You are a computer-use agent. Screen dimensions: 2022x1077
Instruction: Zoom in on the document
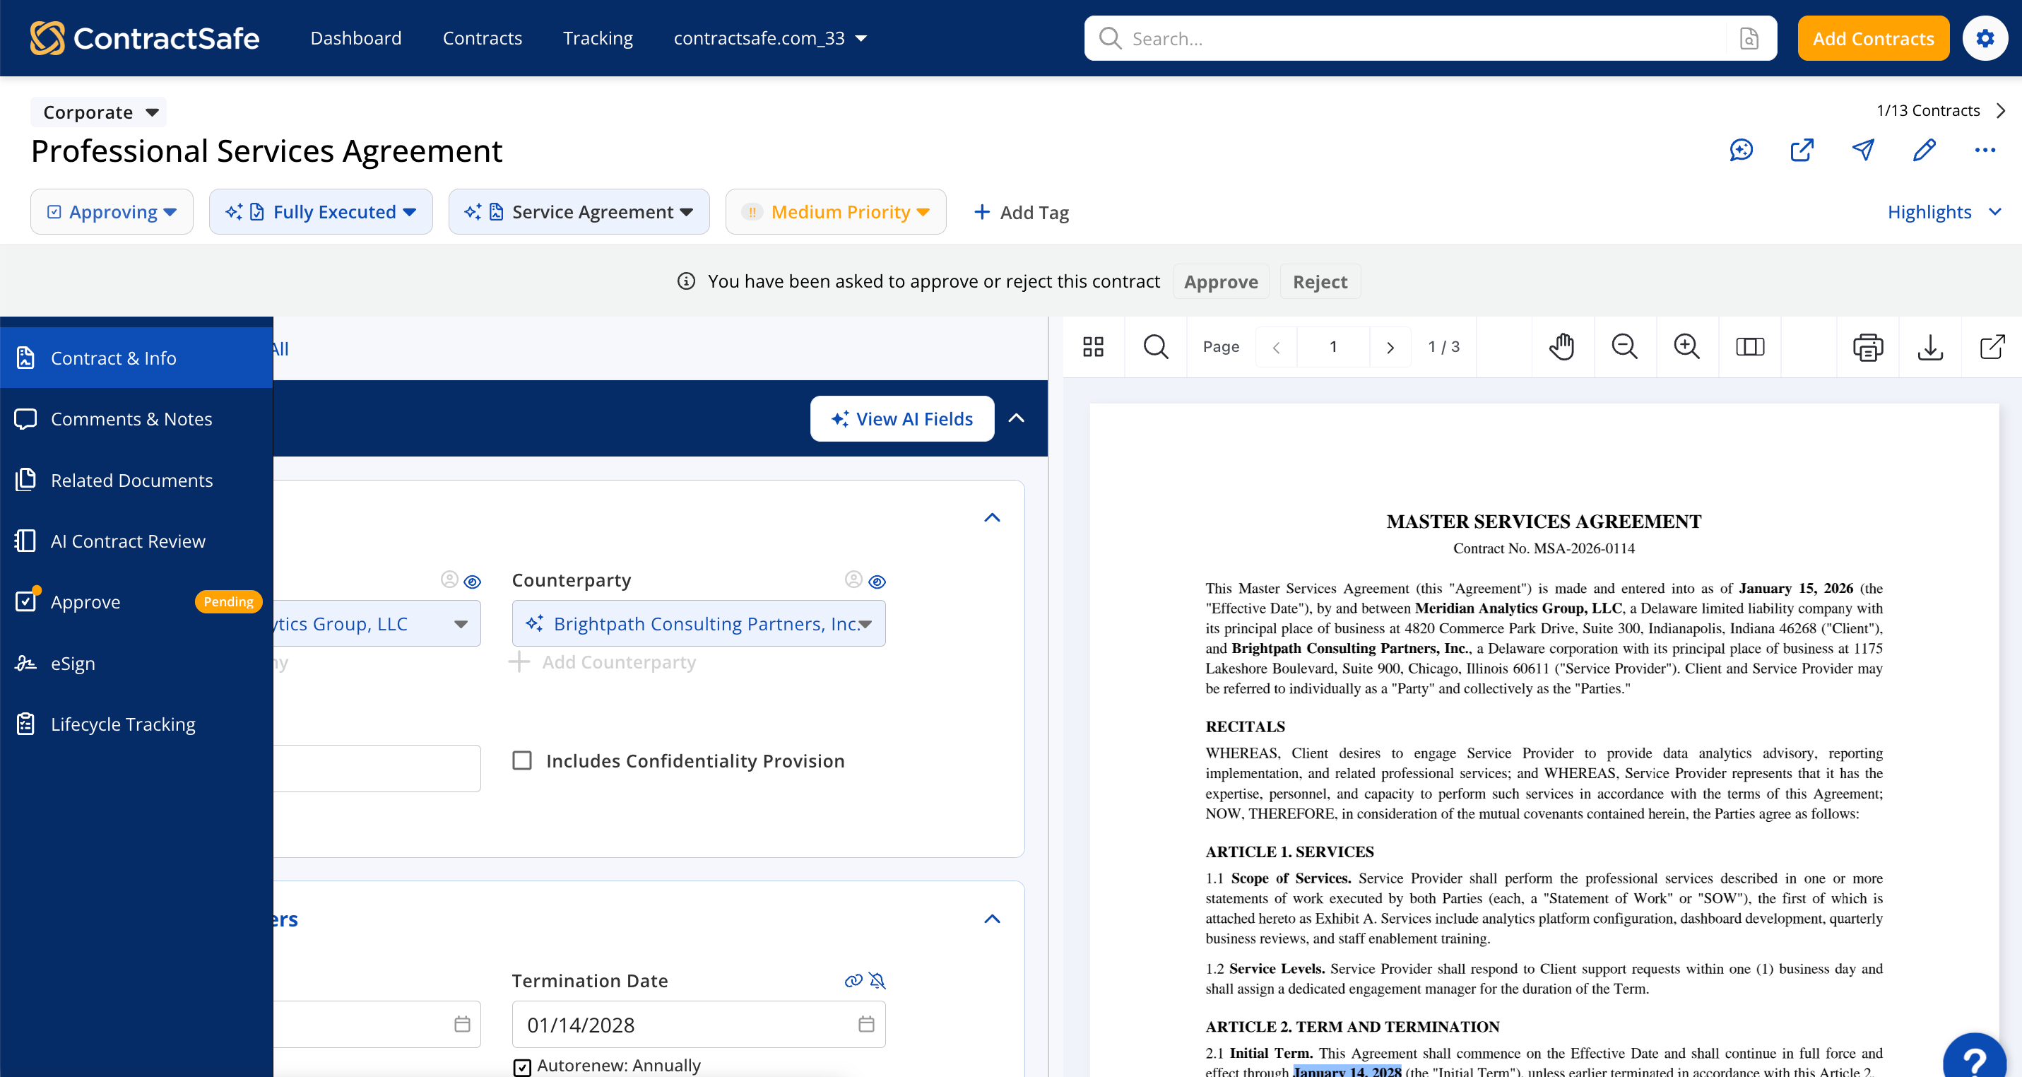[x=1686, y=346]
